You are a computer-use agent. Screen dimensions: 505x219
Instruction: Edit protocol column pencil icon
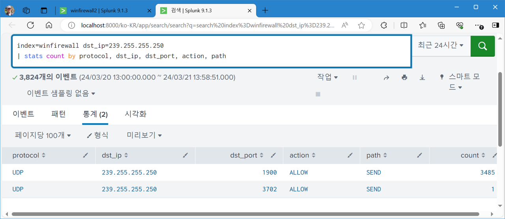(86, 155)
